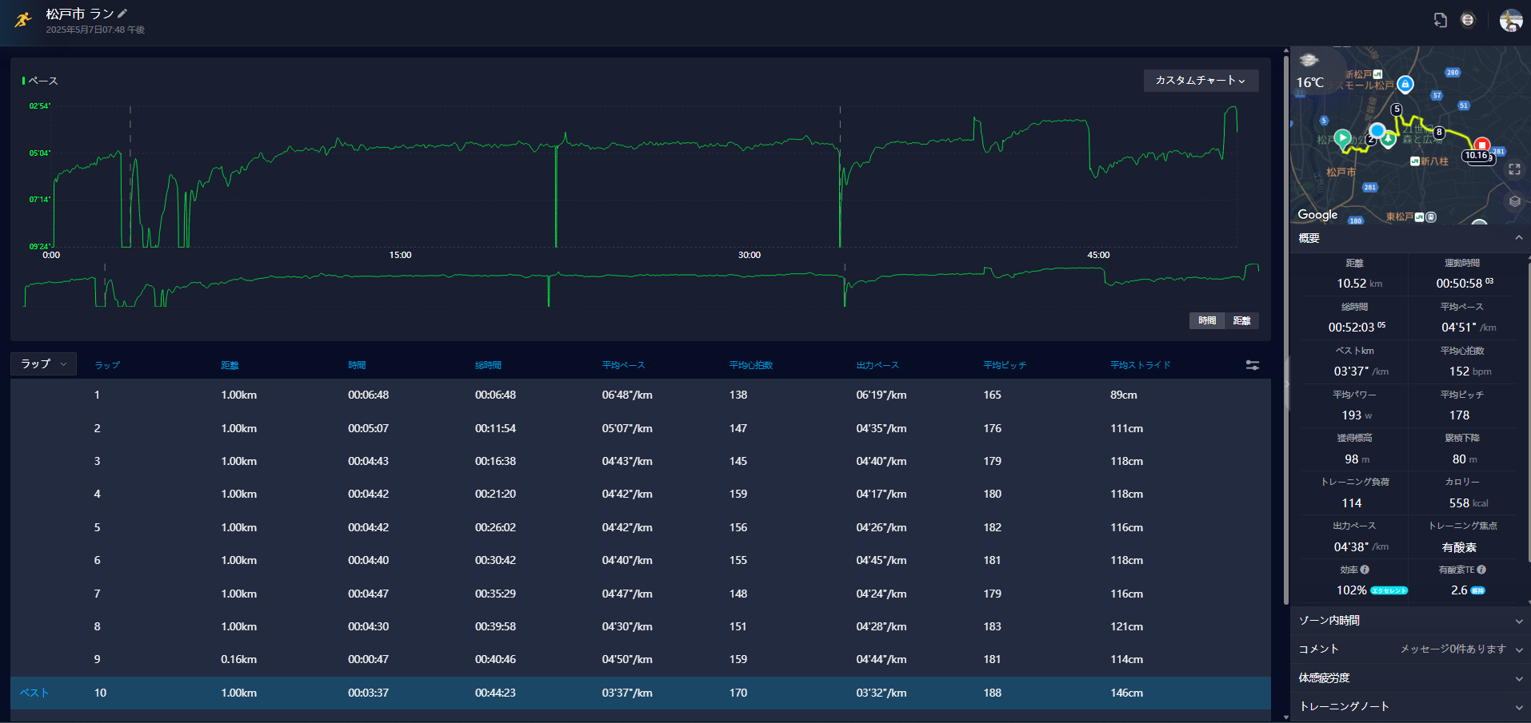Expand the 体感疲労度 section
Screen dimensions: 1531x723
(1410, 678)
